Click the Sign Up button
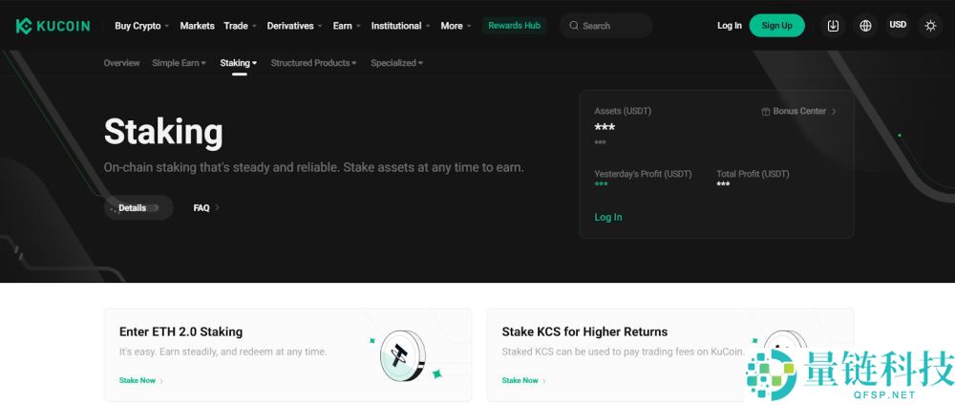The width and height of the screenshot is (955, 405). 776,26
